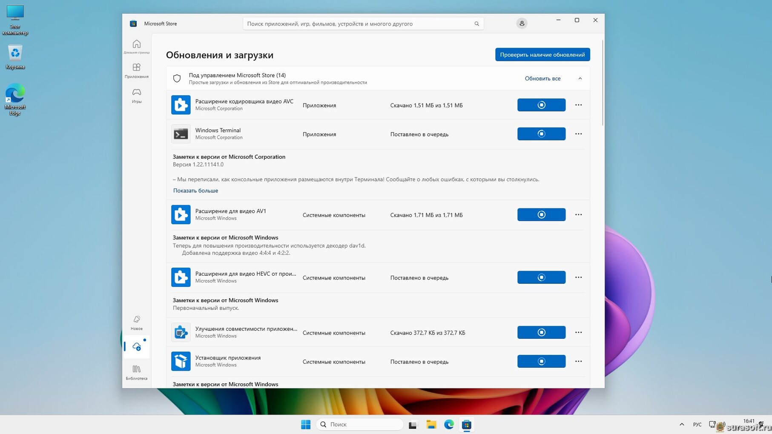Open File Explorer from the taskbar
Screen dimensions: 772x434
pyautogui.click(x=431, y=425)
